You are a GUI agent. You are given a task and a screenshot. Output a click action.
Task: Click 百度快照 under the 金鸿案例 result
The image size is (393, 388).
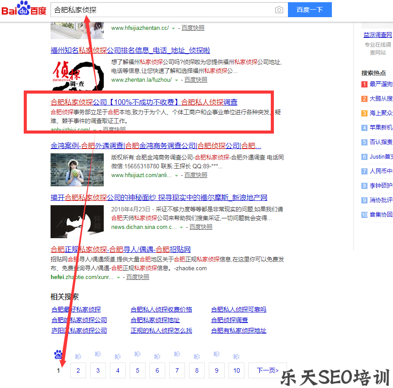pyautogui.click(x=196, y=174)
